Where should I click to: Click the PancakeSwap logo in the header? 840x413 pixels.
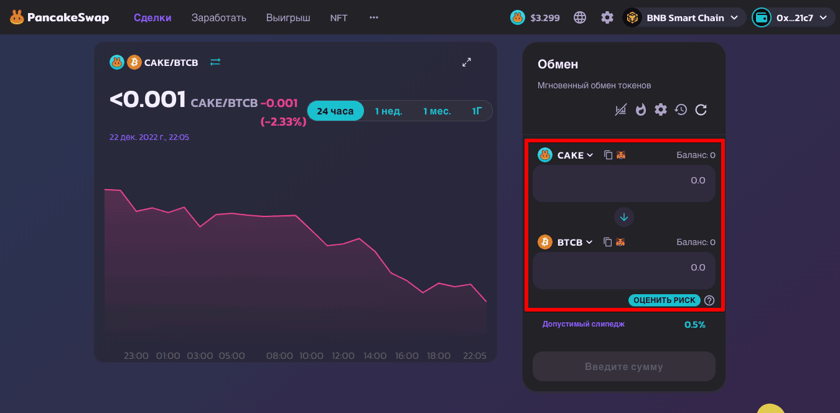(59, 17)
